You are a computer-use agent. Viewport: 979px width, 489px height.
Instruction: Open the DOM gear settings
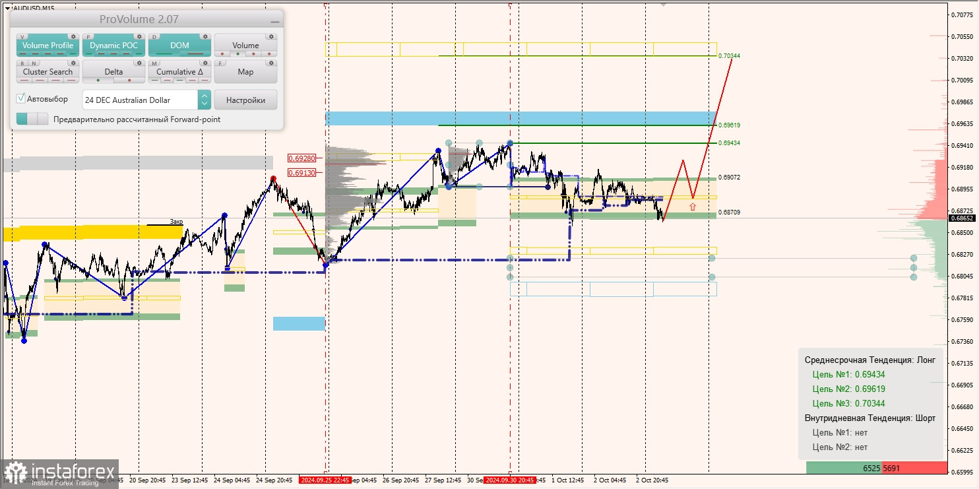point(205,37)
